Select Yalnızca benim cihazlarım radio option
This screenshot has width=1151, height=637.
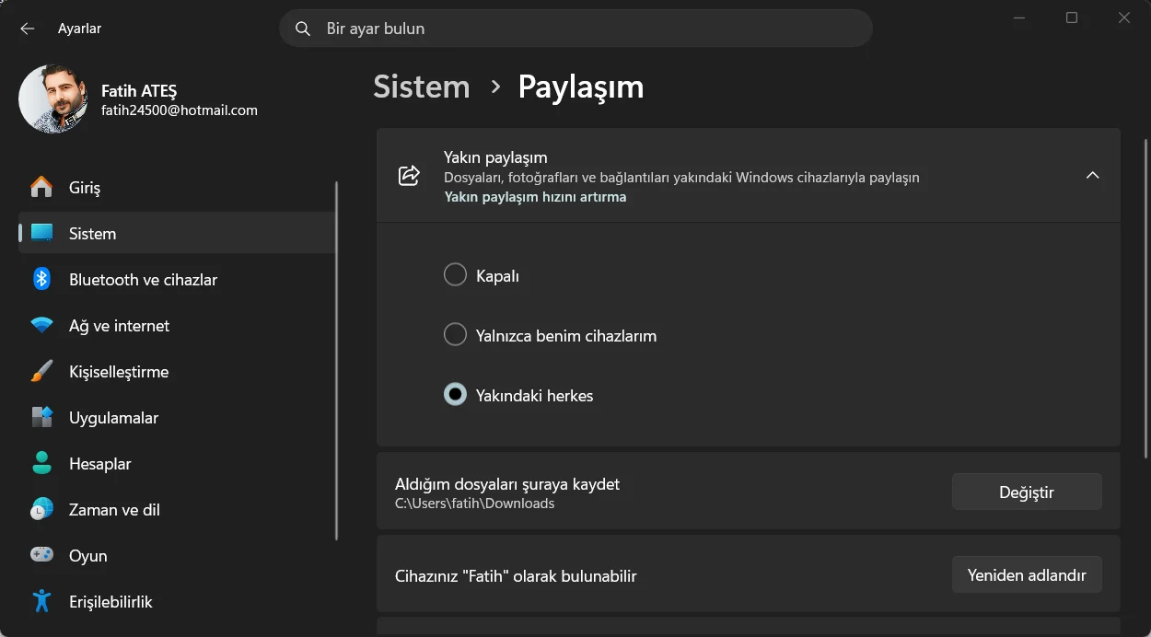pyautogui.click(x=456, y=335)
